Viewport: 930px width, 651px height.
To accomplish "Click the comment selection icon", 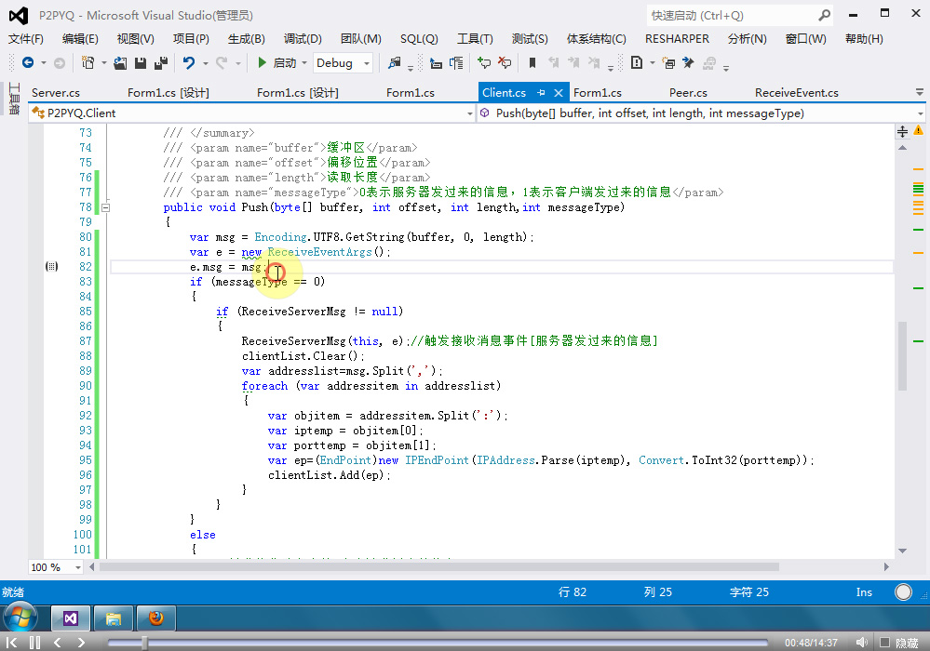I will 484,63.
